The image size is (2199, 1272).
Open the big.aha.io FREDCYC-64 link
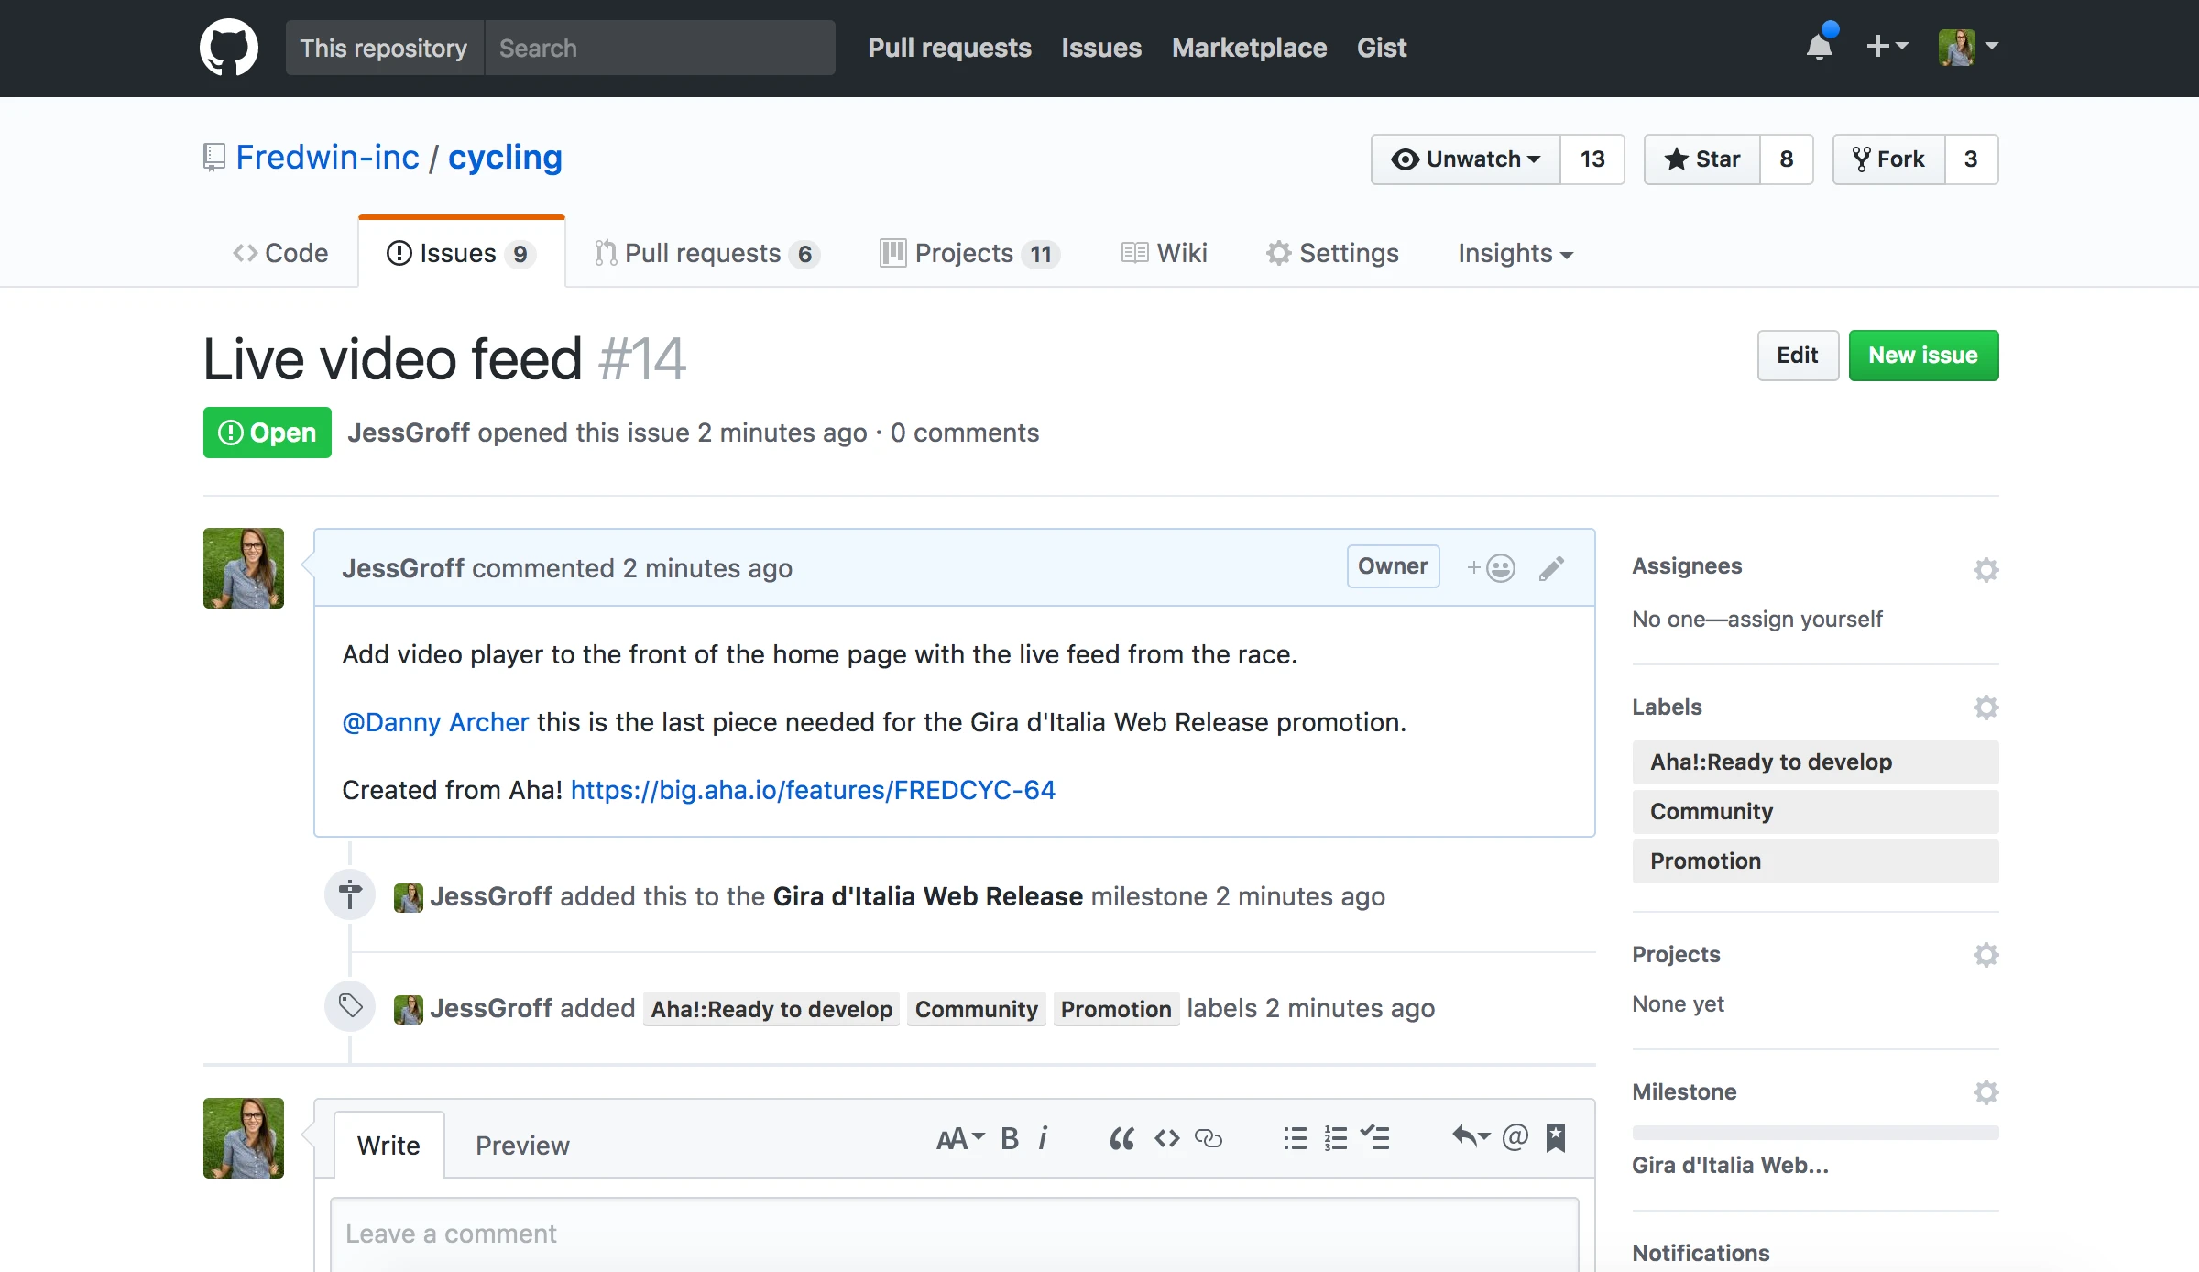(x=813, y=790)
